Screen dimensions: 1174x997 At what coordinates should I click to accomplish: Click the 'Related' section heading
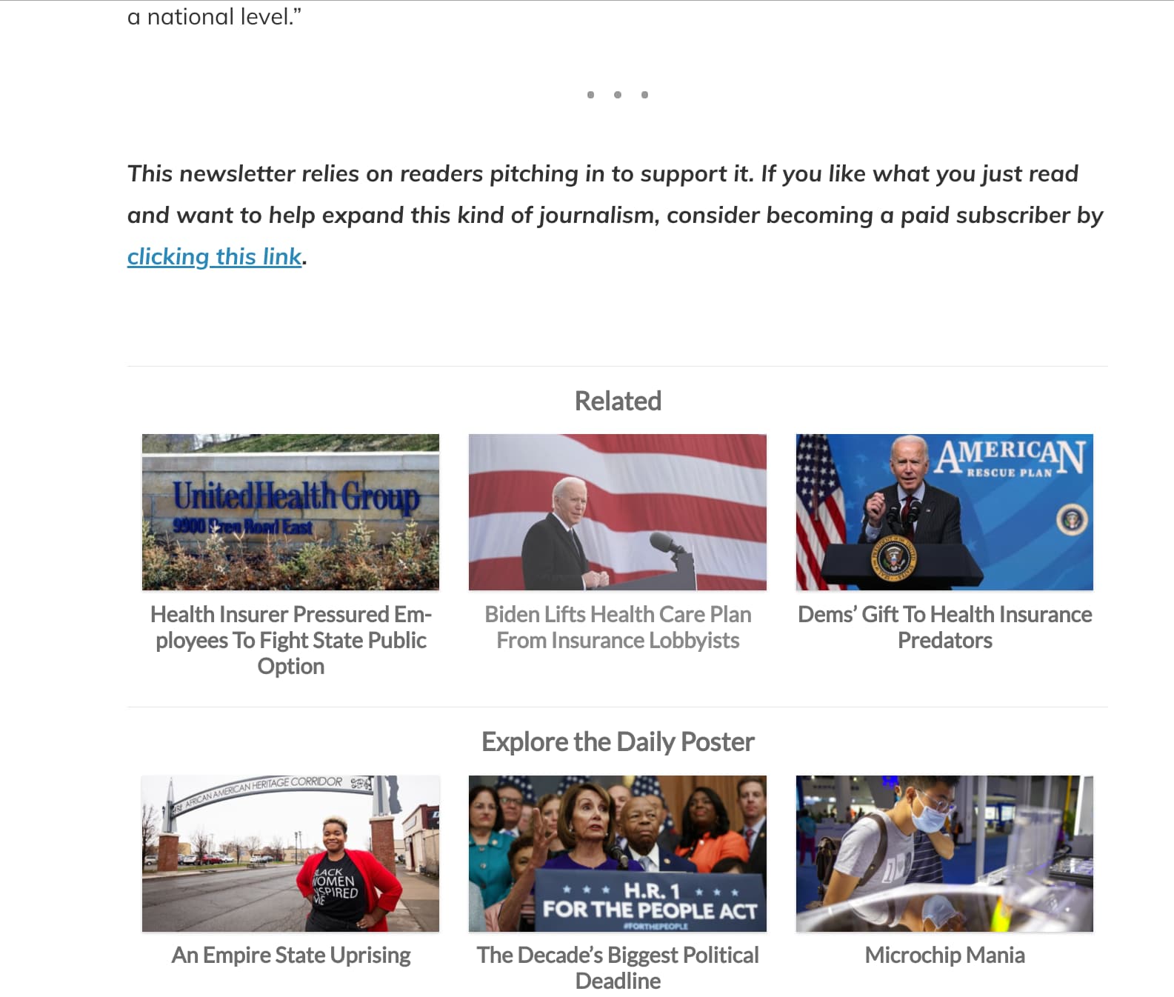point(618,401)
